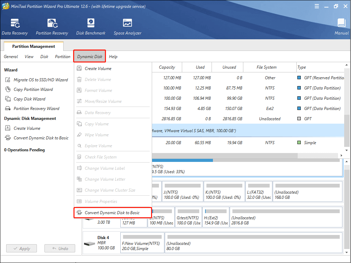Image resolution: width=351 pixels, height=263 pixels.
Task: Click the Simple type green color square
Action: click(x=299, y=142)
